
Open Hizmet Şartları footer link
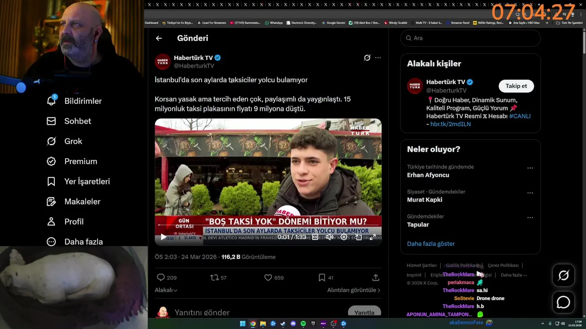pos(422,265)
